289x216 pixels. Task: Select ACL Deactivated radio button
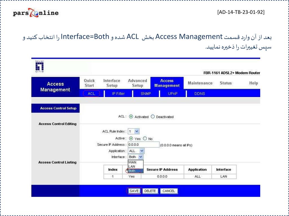click(x=153, y=117)
